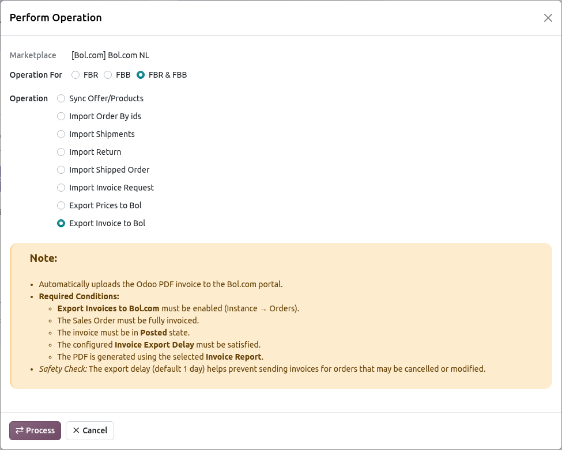Screen dimensions: 562x450
Task: Choose Import Invoice Request operation
Action: pyautogui.click(x=61, y=188)
